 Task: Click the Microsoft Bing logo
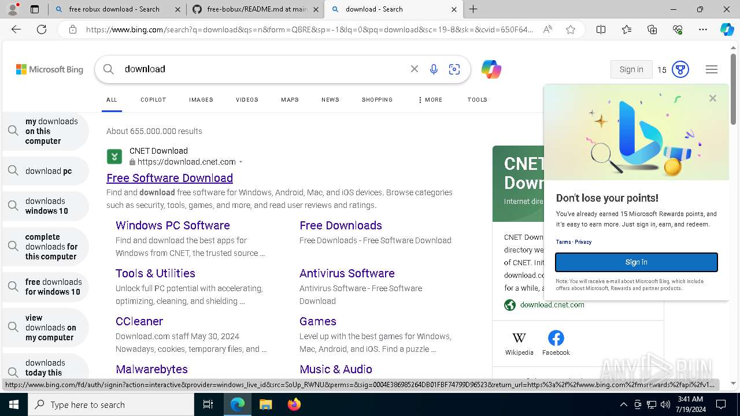click(x=50, y=69)
